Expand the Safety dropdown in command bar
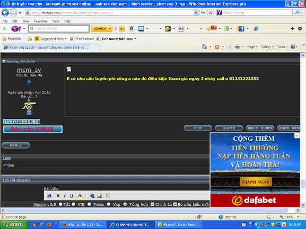This screenshot has height=229, width=306. (x=267, y=47)
